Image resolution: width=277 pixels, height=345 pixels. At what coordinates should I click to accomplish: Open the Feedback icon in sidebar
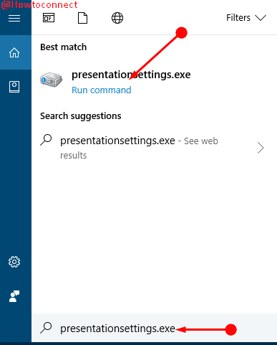tap(14, 296)
